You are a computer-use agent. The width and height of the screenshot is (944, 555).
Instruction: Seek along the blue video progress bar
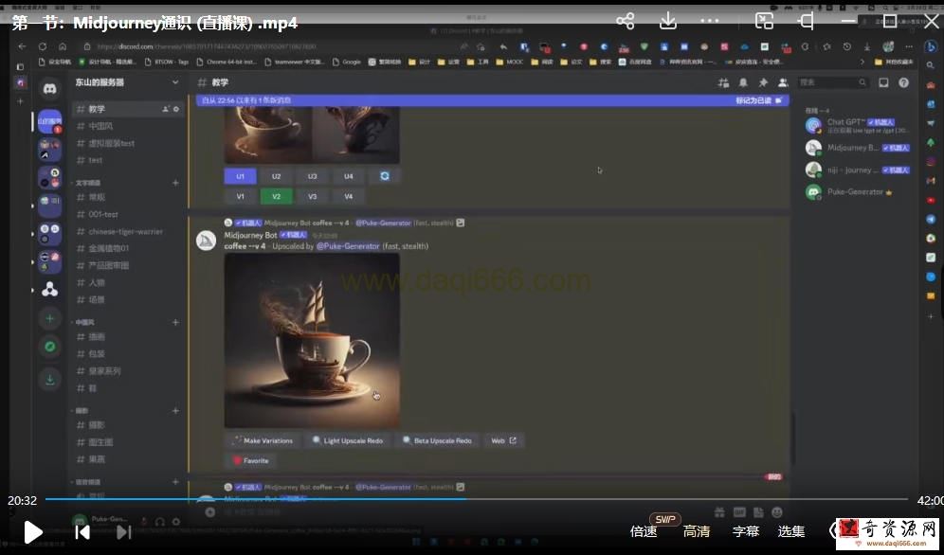click(x=476, y=498)
